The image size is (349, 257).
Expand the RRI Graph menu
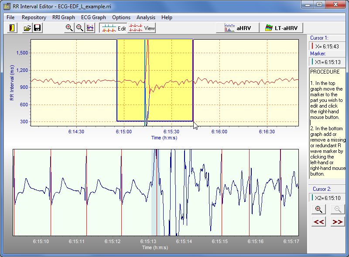63,17
